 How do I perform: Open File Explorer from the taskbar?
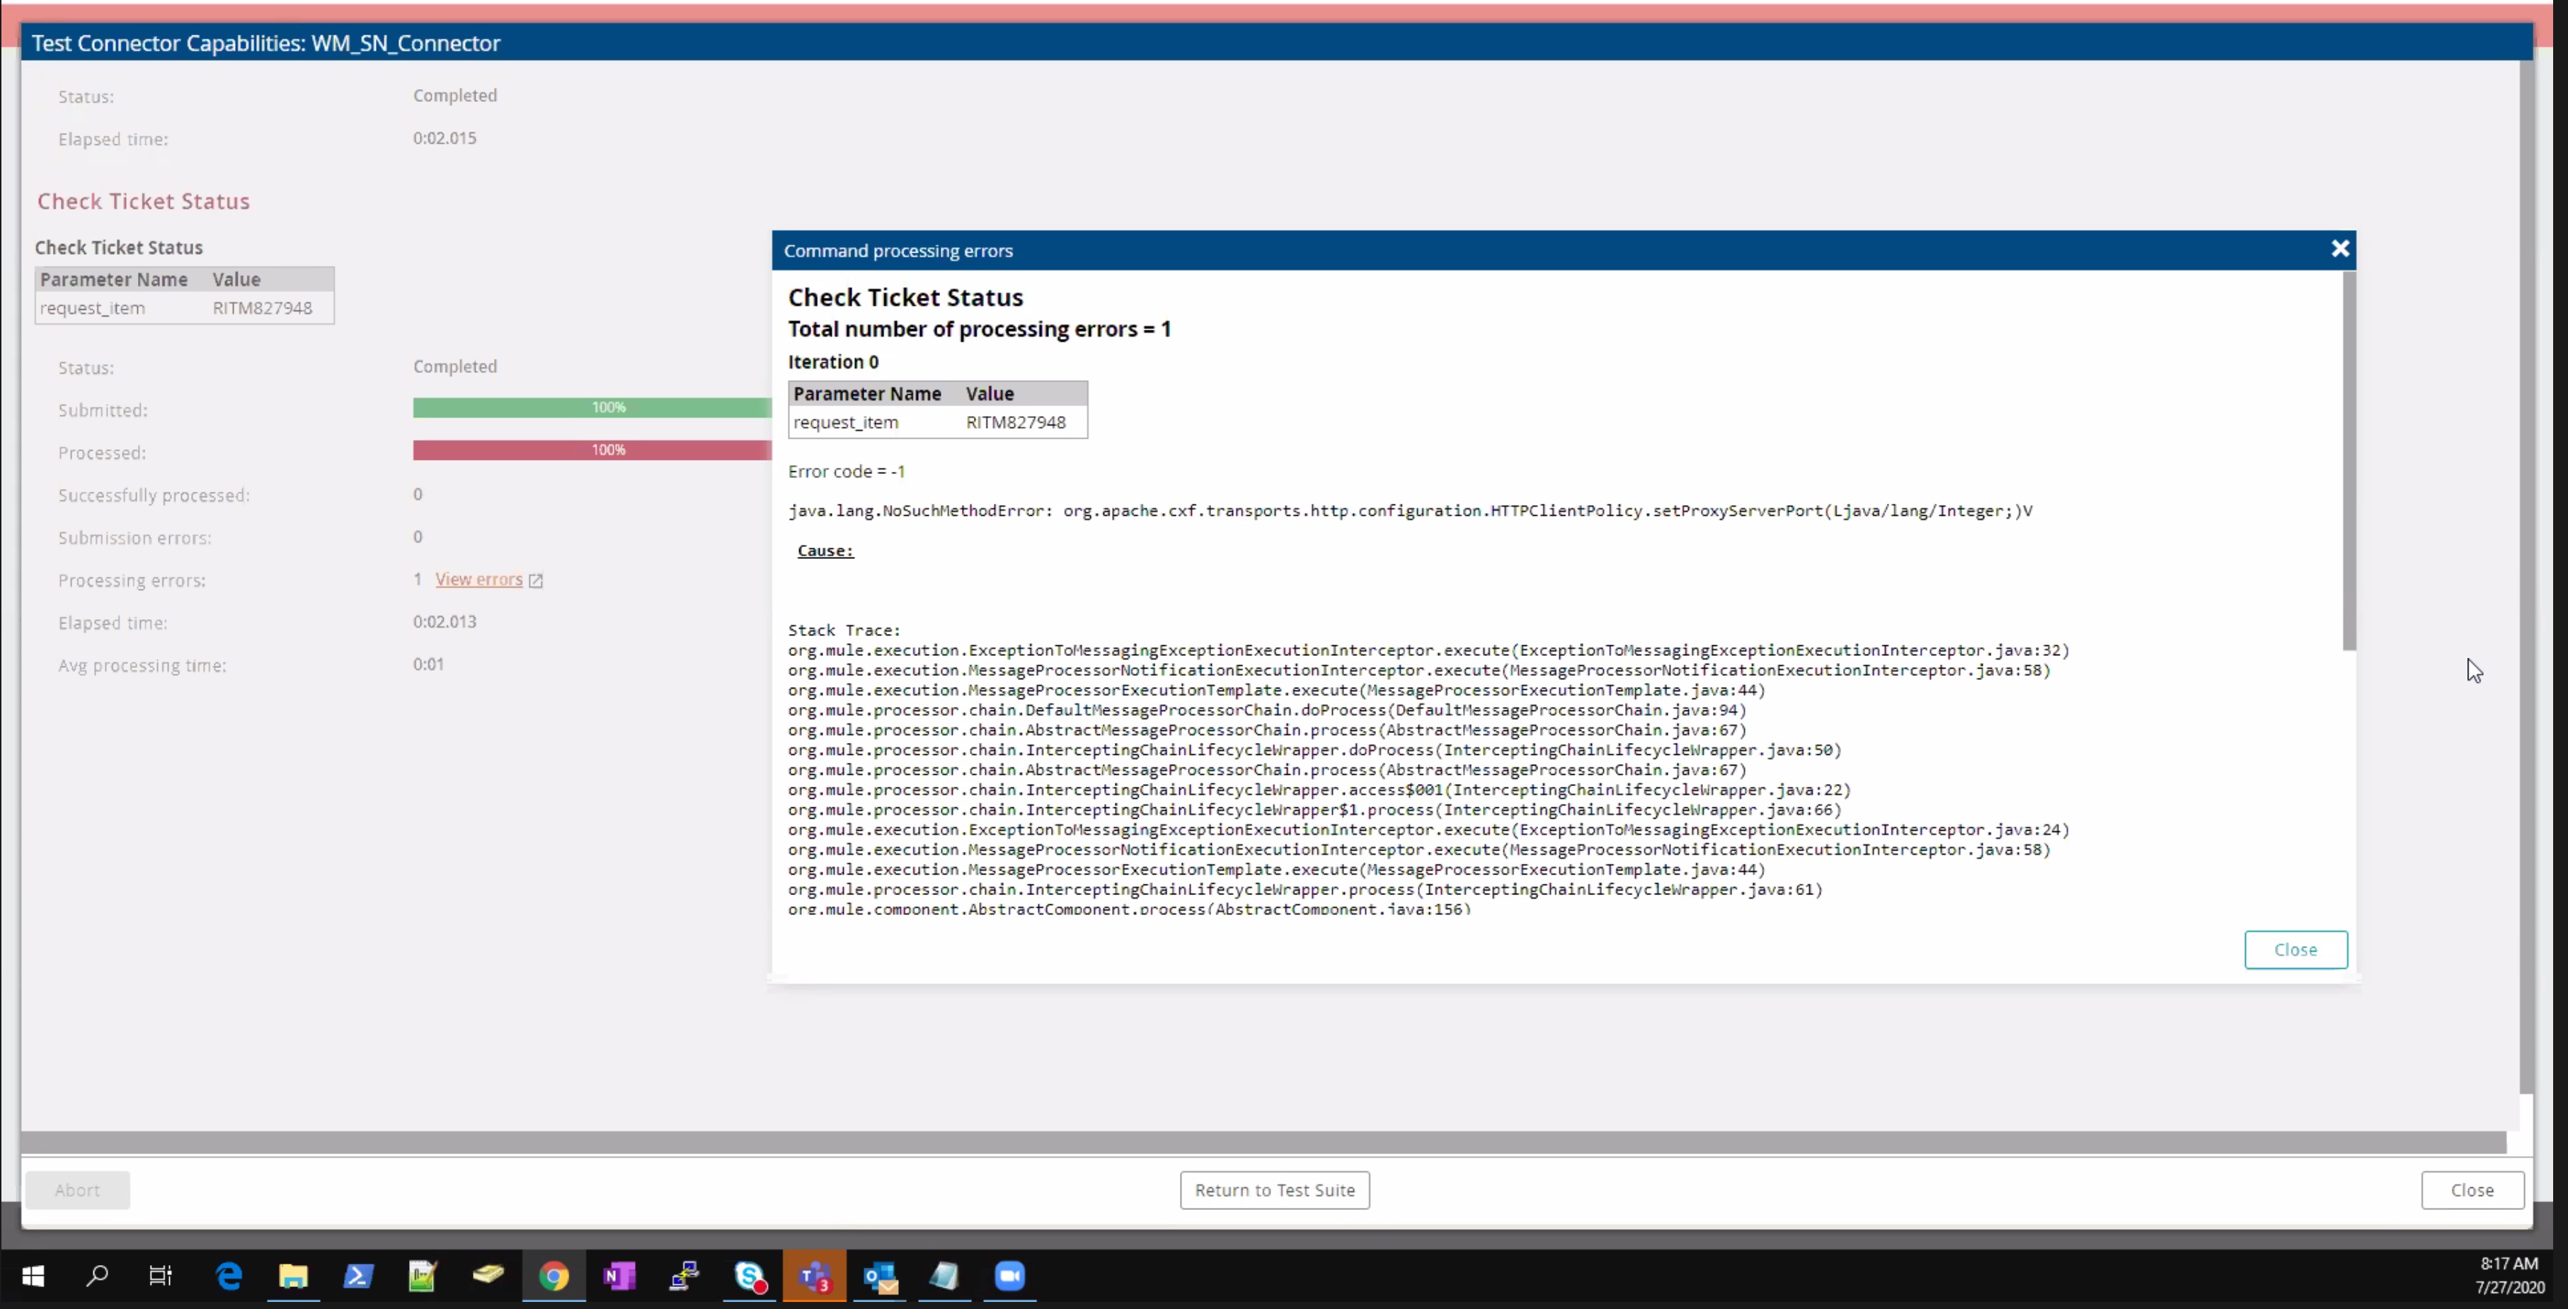[x=293, y=1276]
